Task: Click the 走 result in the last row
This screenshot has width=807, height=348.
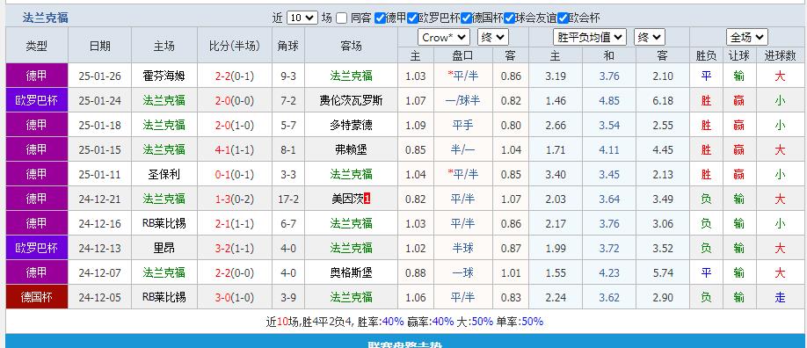Action: [781, 297]
